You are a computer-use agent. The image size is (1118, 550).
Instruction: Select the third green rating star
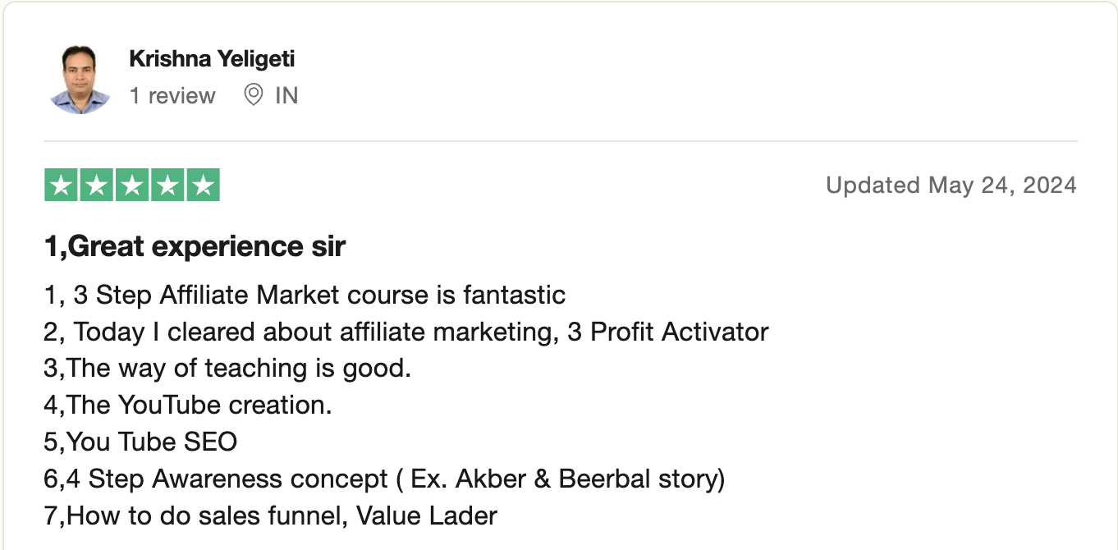[x=132, y=185]
